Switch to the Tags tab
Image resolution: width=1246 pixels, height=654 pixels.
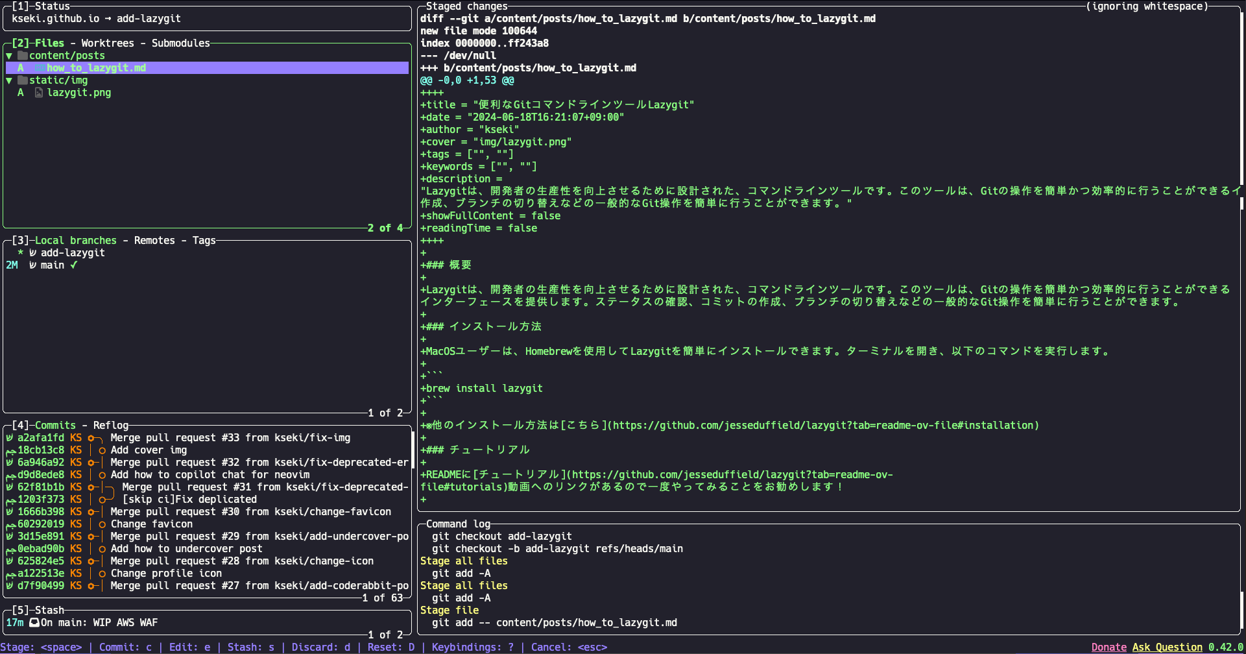pyautogui.click(x=204, y=241)
